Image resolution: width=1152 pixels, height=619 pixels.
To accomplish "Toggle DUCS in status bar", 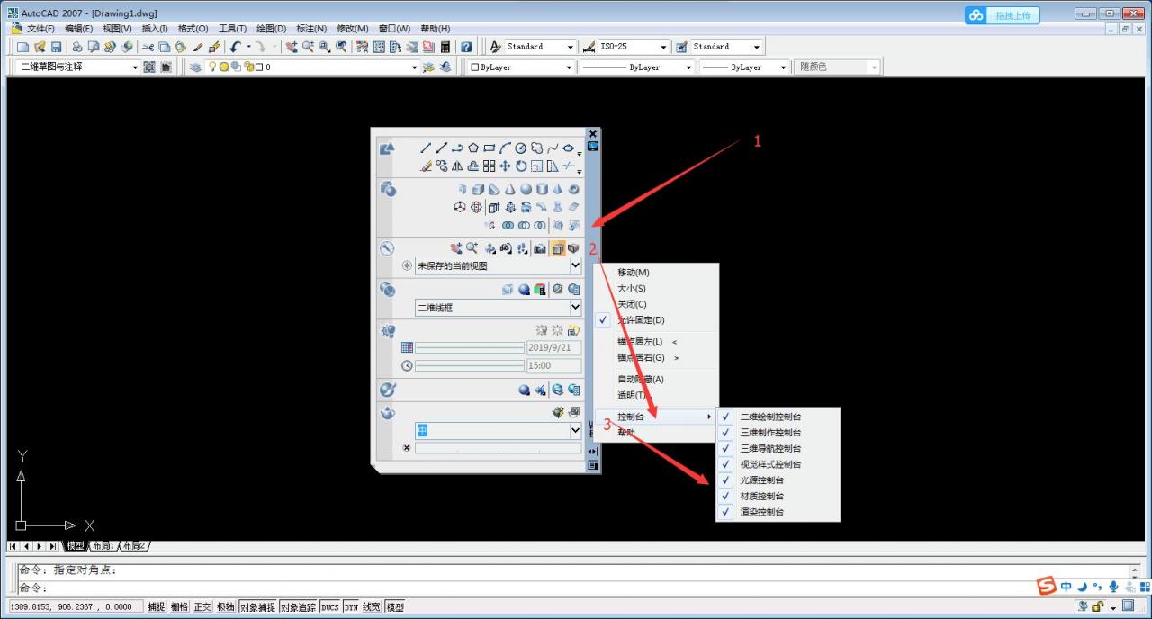I will (330, 607).
